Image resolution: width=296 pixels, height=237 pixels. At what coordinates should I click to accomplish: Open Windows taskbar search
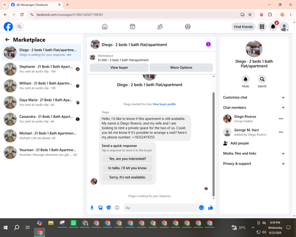(17, 228)
